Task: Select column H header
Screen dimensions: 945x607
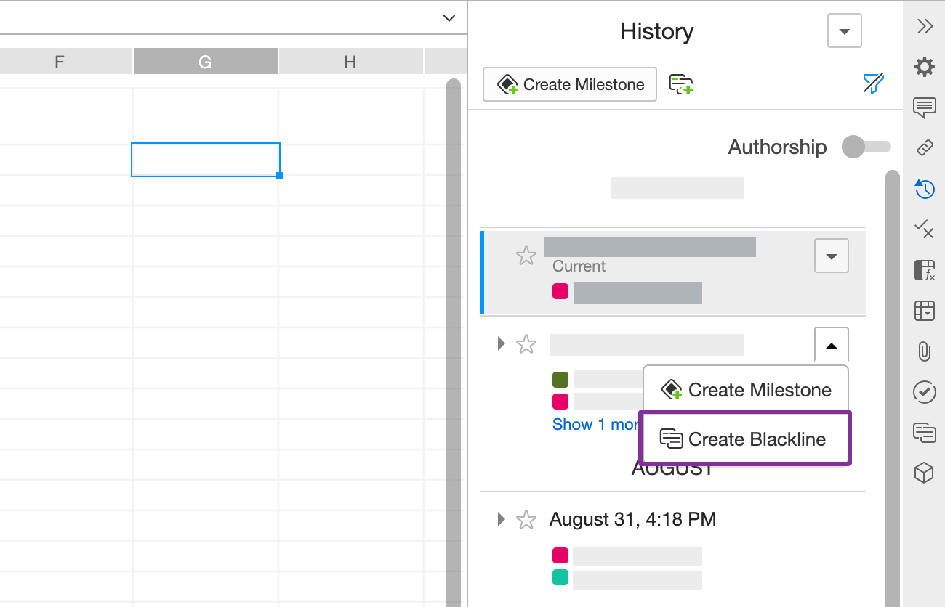Action: [x=350, y=62]
